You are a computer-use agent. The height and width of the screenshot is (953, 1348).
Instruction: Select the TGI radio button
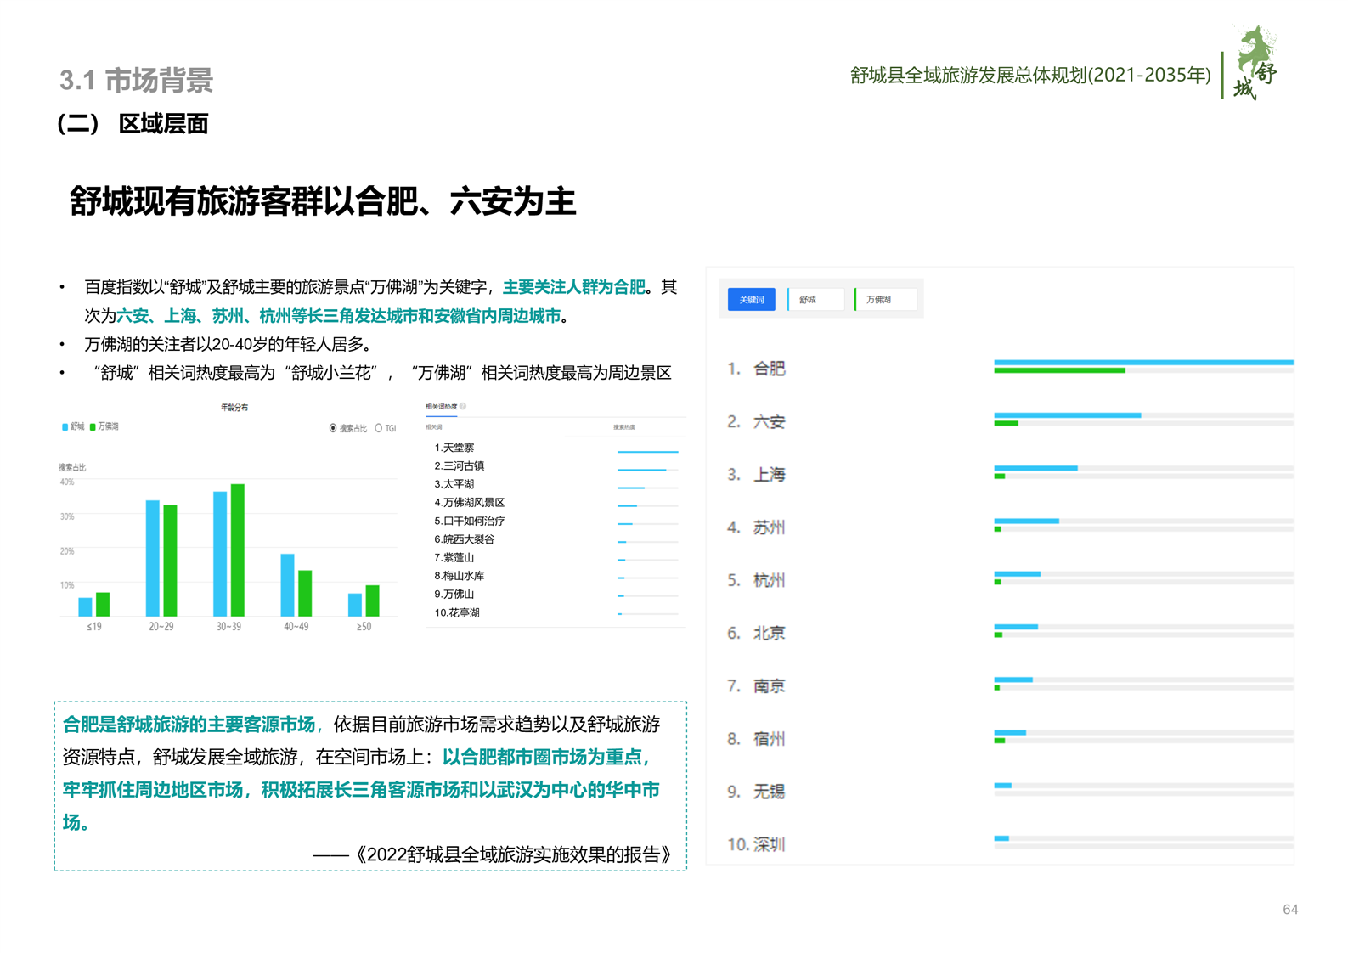pyautogui.click(x=379, y=428)
